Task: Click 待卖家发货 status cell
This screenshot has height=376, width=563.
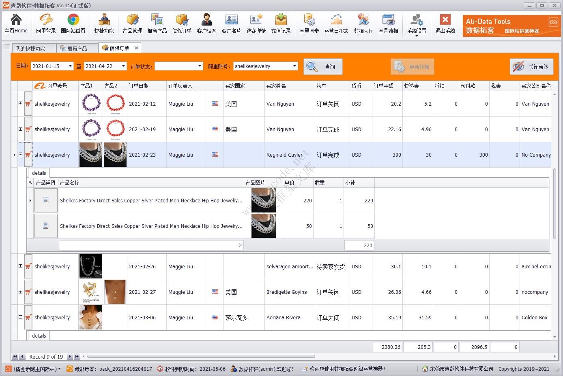Action: pos(332,267)
